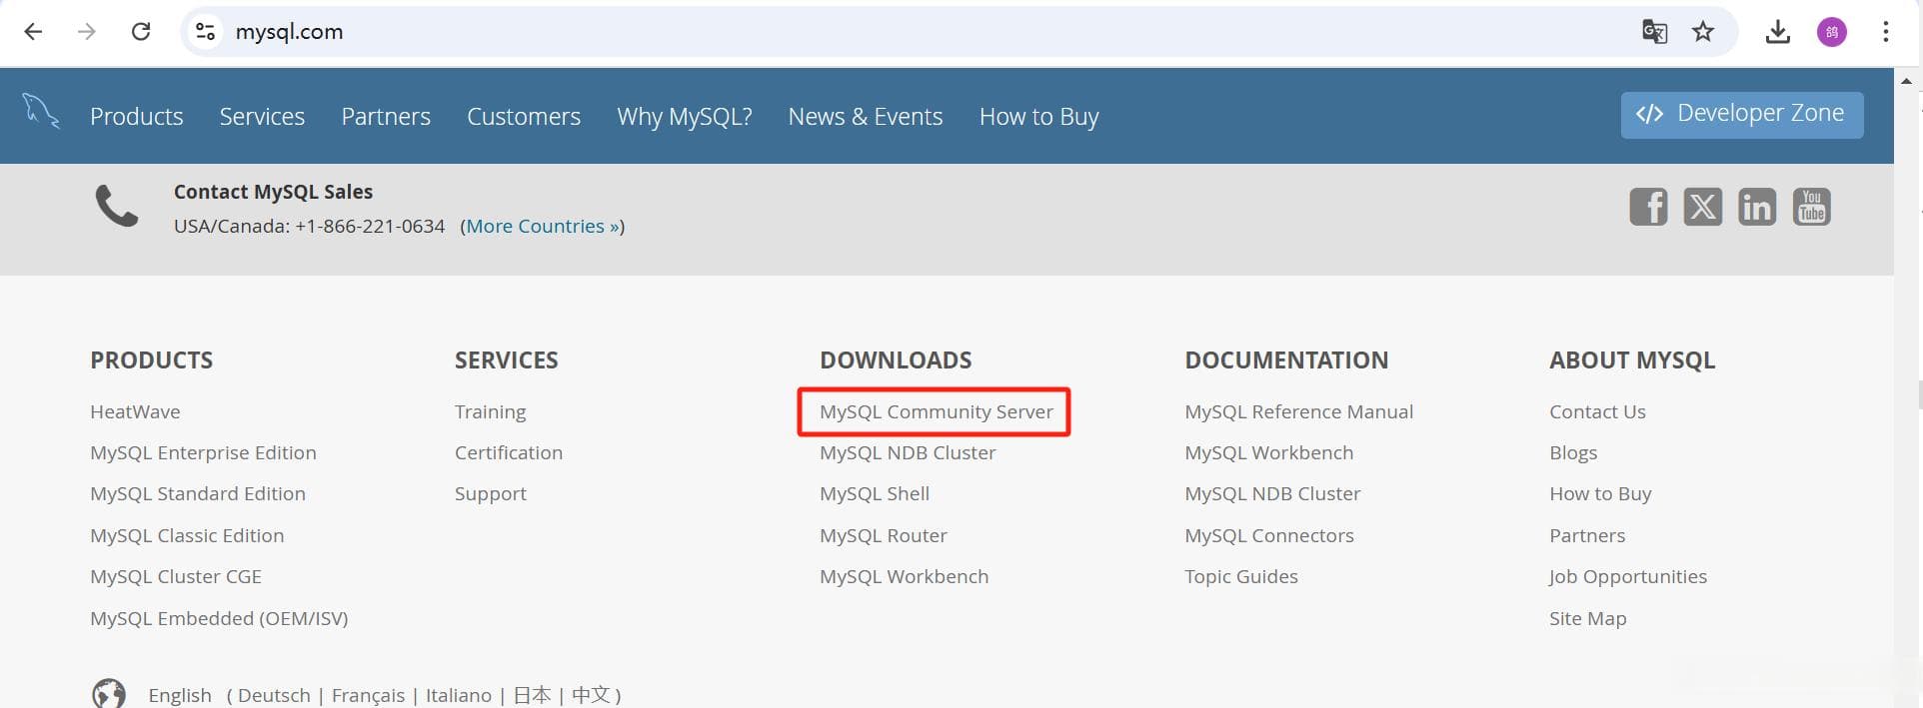Open the Job Opportunities link
Viewport: 1923px width, 708px height.
1628,576
